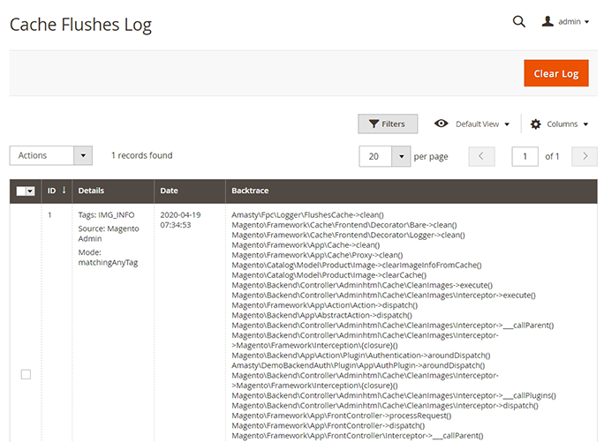Open the Filters panel

pos(387,124)
